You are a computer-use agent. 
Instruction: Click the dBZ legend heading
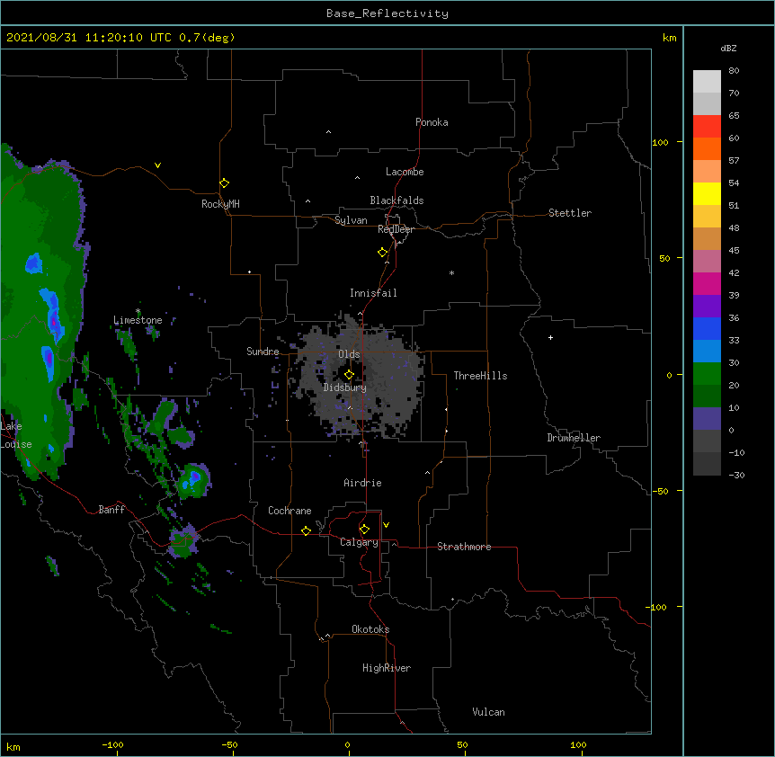coord(728,48)
